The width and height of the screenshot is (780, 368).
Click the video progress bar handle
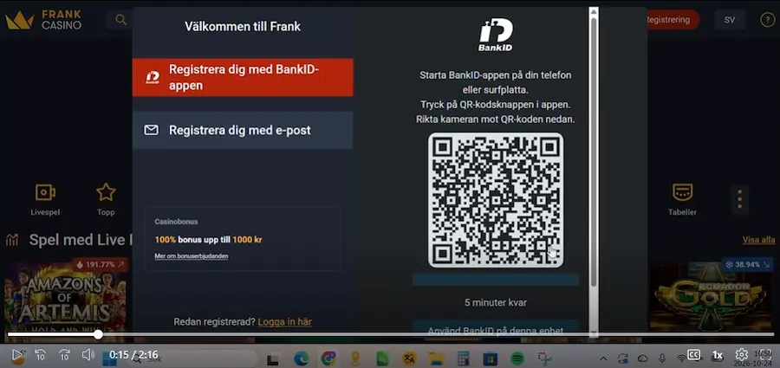point(99,334)
